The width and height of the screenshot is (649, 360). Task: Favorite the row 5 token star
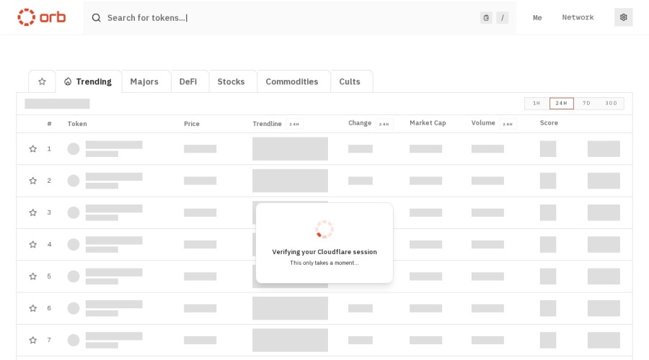(32, 276)
